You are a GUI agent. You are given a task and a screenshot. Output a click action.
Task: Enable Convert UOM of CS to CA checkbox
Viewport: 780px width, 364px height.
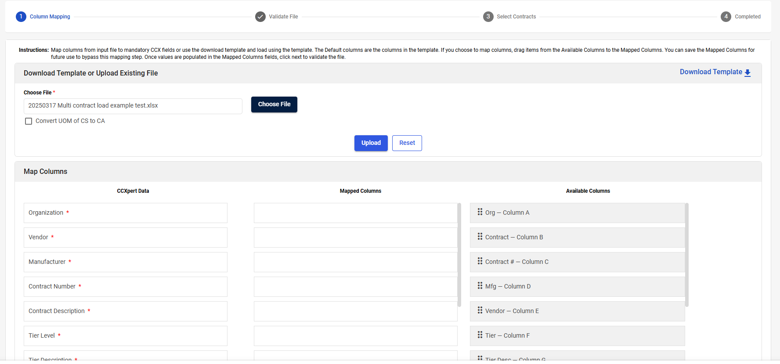(29, 121)
